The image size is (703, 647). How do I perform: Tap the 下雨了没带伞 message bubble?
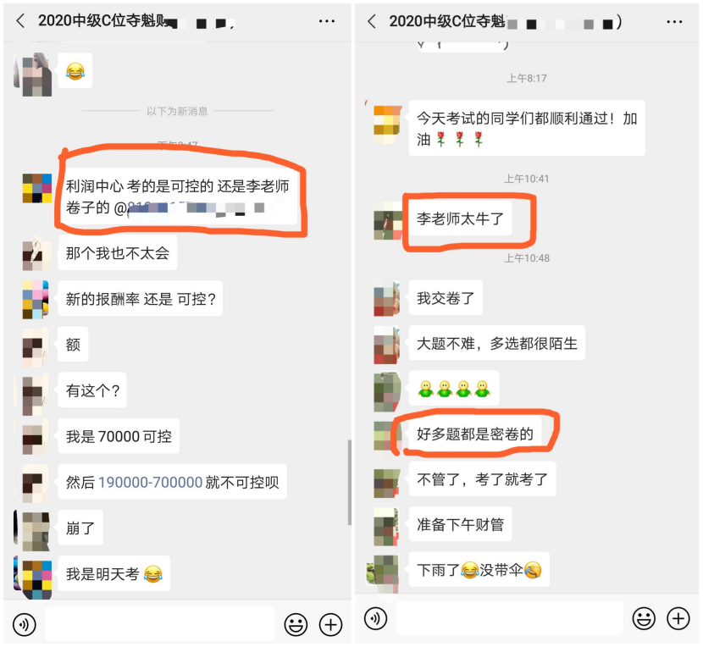(x=479, y=569)
